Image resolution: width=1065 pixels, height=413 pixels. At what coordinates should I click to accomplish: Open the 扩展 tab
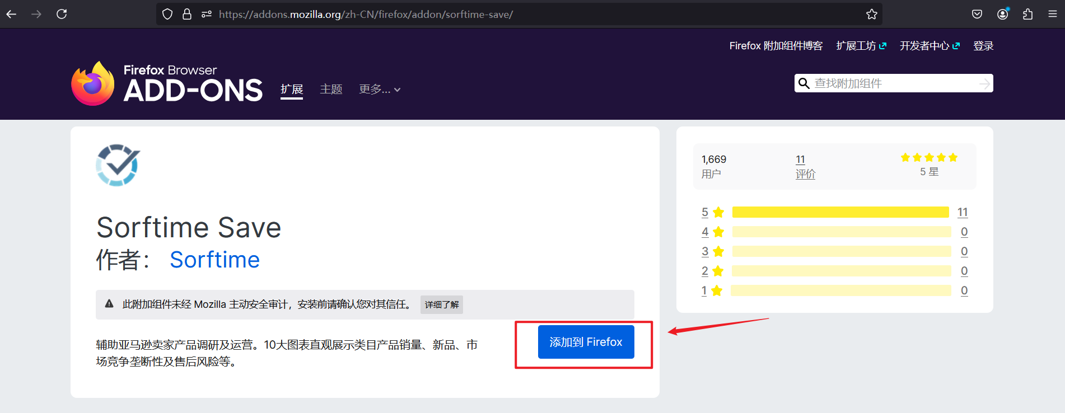(x=292, y=90)
